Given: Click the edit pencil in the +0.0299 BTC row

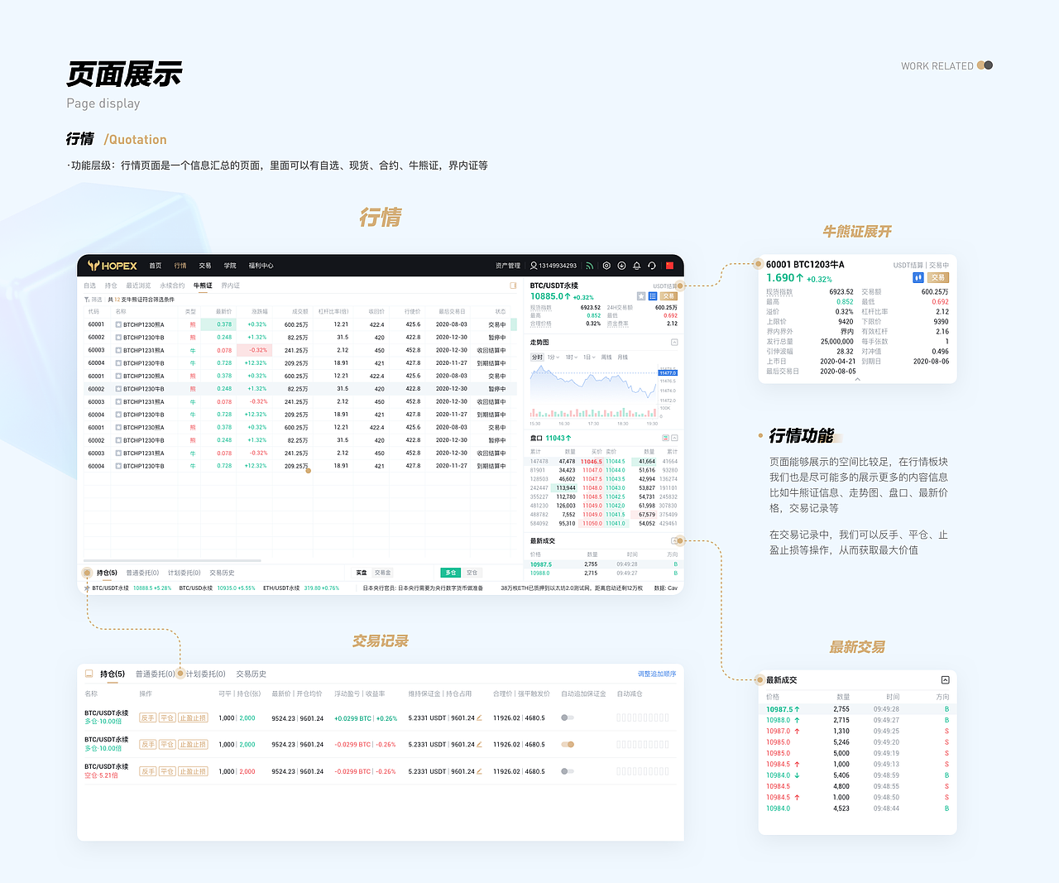Looking at the screenshot, I should (479, 718).
